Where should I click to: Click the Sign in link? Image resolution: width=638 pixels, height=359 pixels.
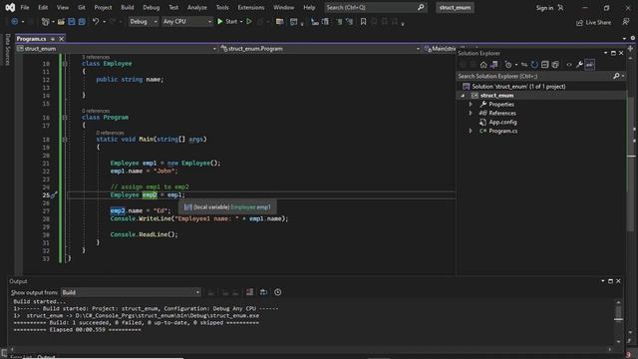pyautogui.click(x=544, y=8)
